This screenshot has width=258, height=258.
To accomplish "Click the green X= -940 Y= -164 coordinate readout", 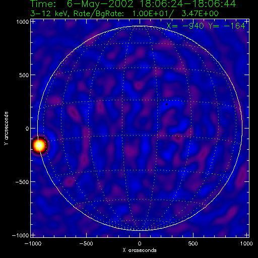I will (206, 26).
